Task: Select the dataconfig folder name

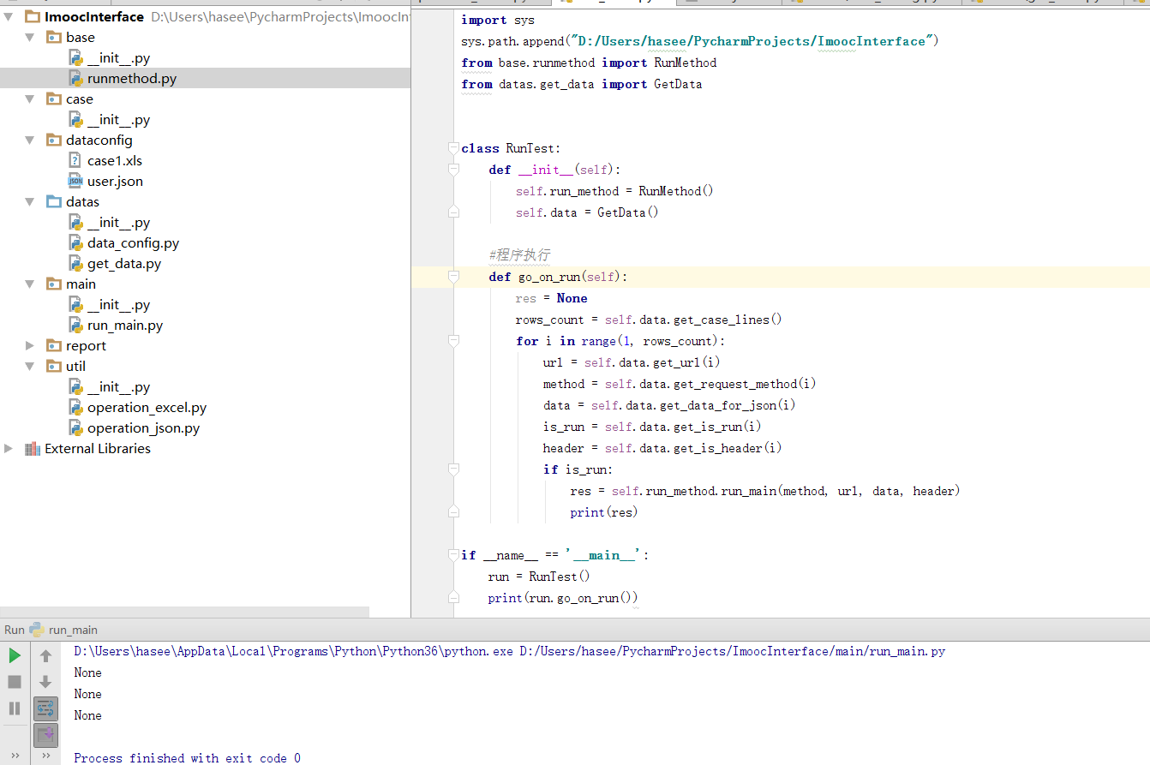Action: coord(99,140)
